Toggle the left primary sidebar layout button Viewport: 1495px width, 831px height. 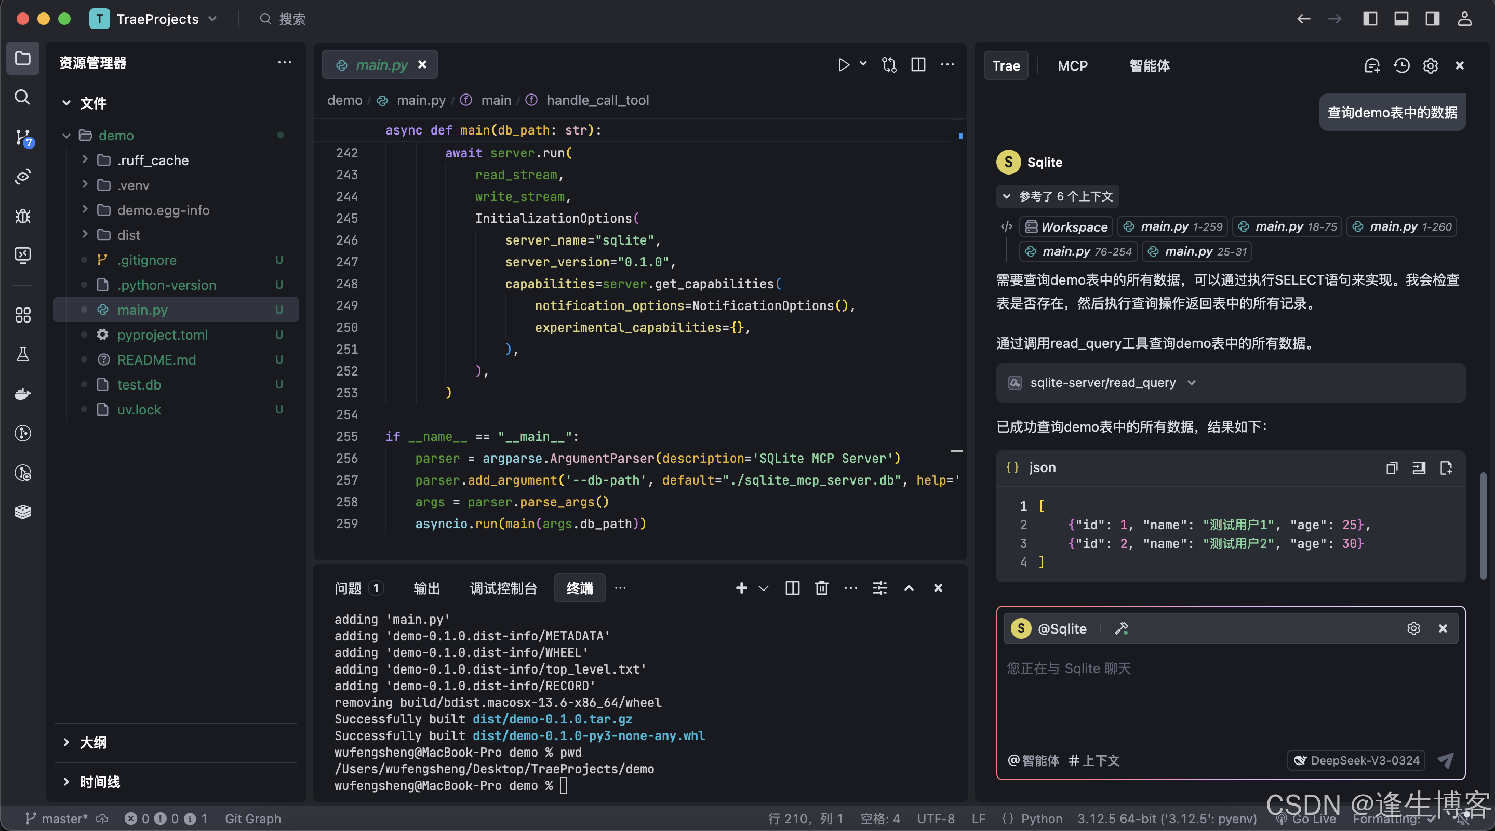point(1370,19)
